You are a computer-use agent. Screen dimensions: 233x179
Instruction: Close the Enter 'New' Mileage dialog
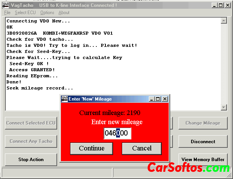coord(165,99)
